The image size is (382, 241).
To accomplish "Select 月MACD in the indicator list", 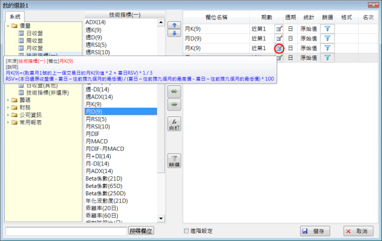I will click(x=98, y=141).
